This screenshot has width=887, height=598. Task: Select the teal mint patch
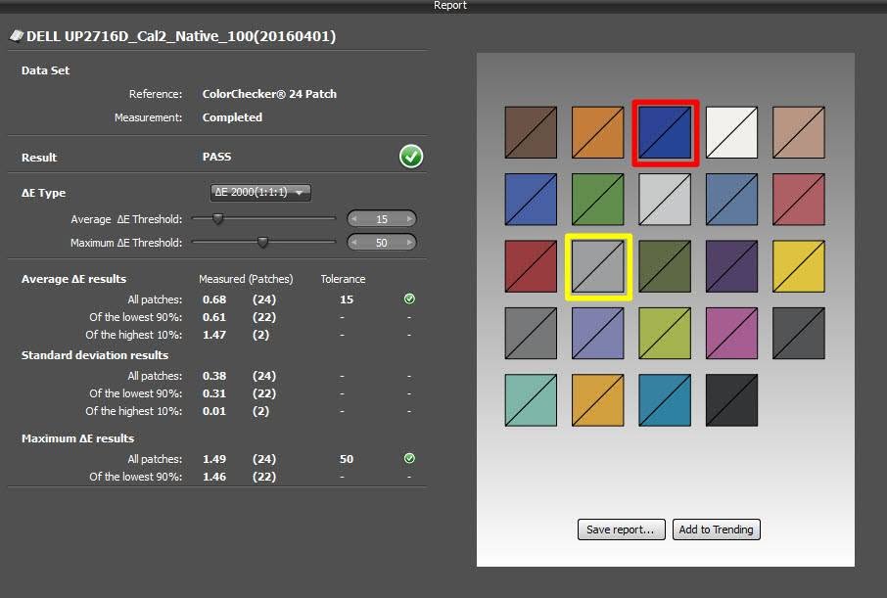point(531,400)
